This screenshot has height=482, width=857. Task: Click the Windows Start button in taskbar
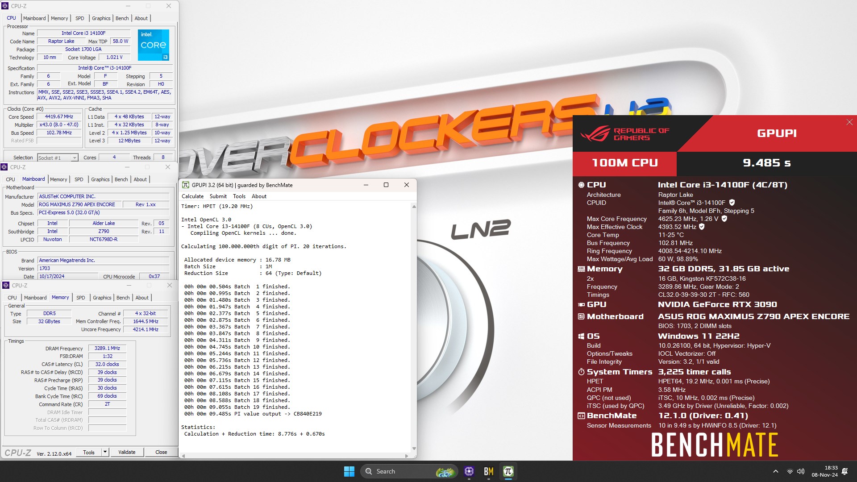349,471
